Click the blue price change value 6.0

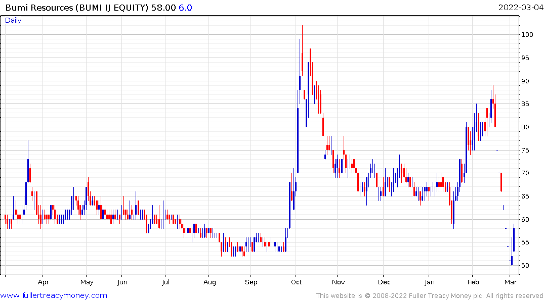click(185, 8)
